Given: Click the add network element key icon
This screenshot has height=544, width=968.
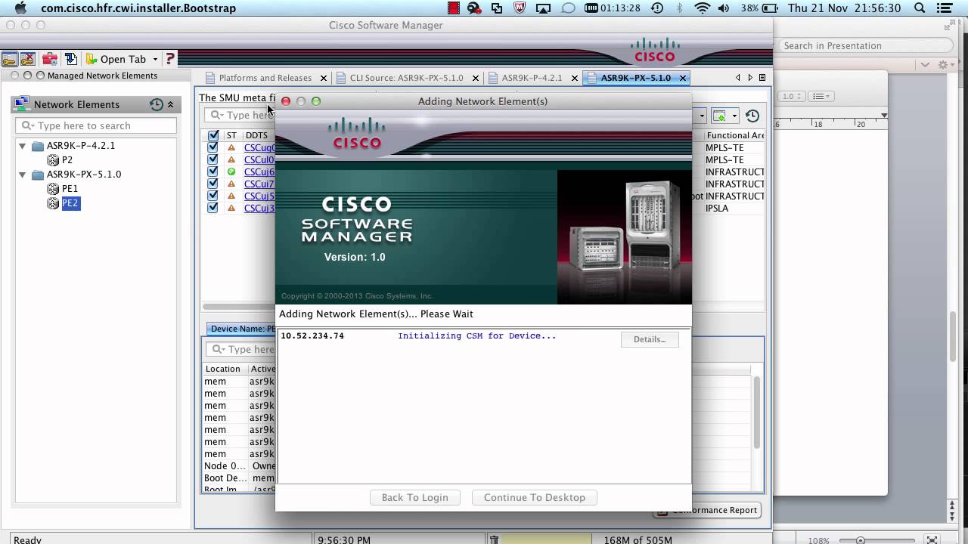Looking at the screenshot, I should tap(9, 59).
